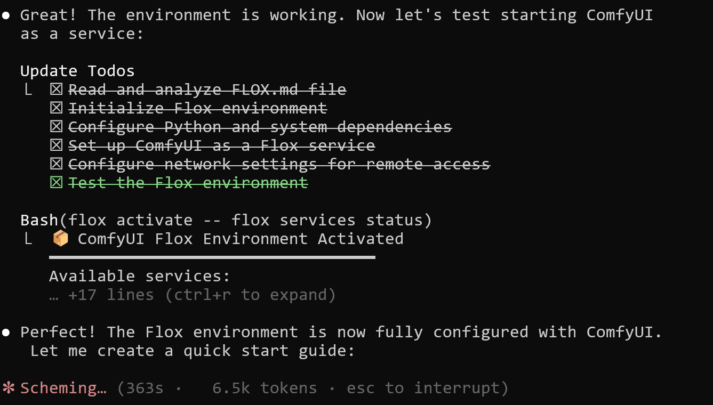The width and height of the screenshot is (713, 405).
Task: Click checkbox for 'Read and analyze FLOX.md file'
Action: [x=56, y=90]
